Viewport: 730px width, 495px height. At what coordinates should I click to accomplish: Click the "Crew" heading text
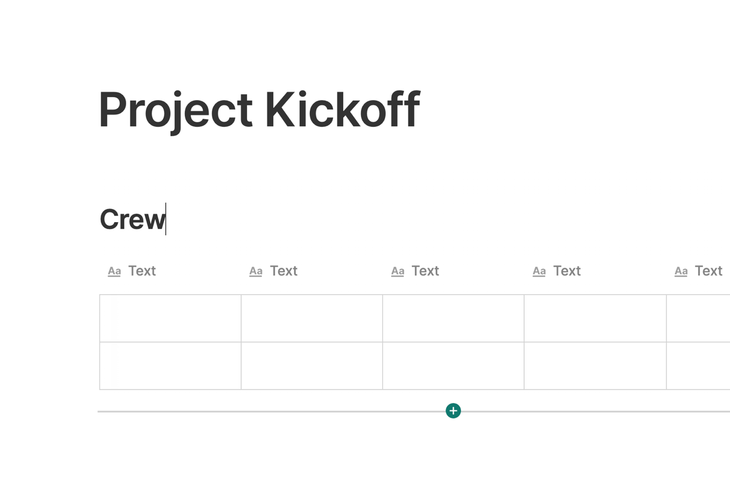tap(132, 220)
